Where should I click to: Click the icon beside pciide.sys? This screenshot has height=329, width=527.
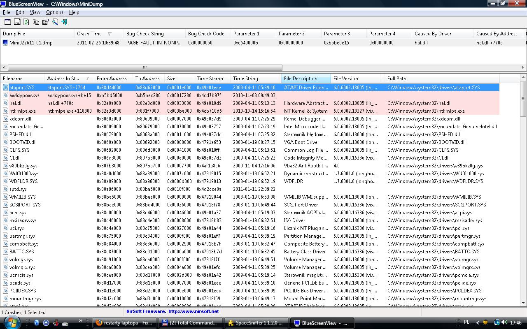coord(5,283)
